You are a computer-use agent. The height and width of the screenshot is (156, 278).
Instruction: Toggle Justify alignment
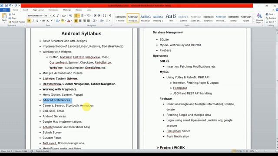[88, 21]
